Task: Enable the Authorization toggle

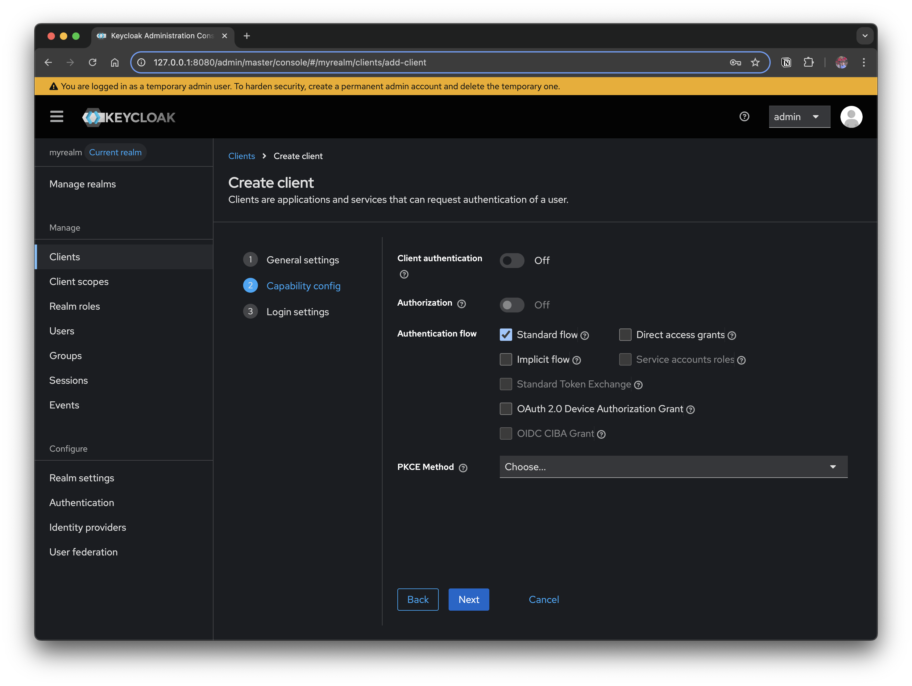Action: pos(512,305)
